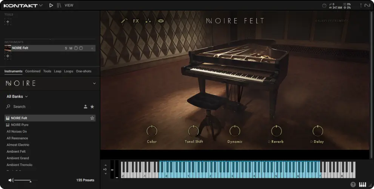Select the NOIRE Pure preset

click(20, 125)
